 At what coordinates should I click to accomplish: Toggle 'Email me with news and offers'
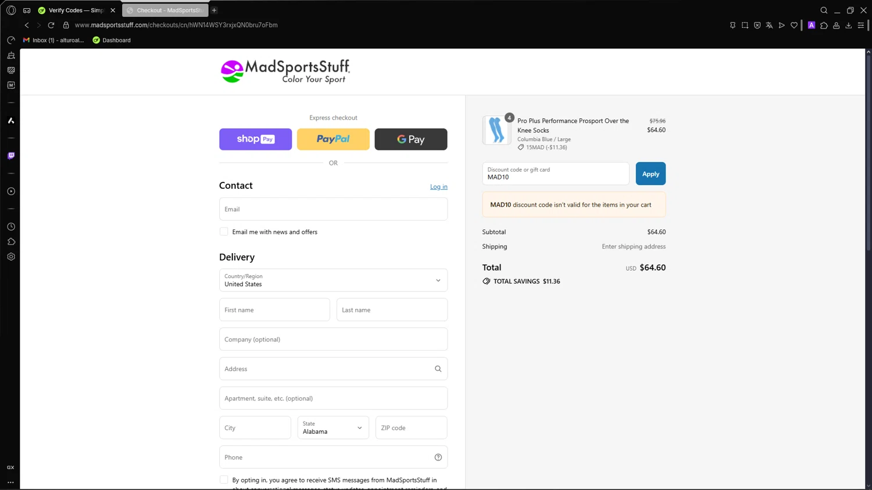coord(224,232)
